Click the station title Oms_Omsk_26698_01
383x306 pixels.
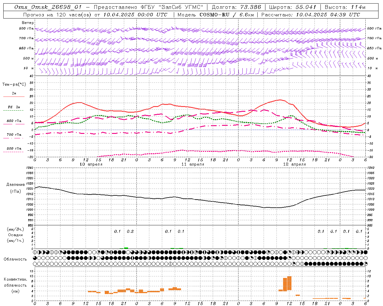pos(48,7)
